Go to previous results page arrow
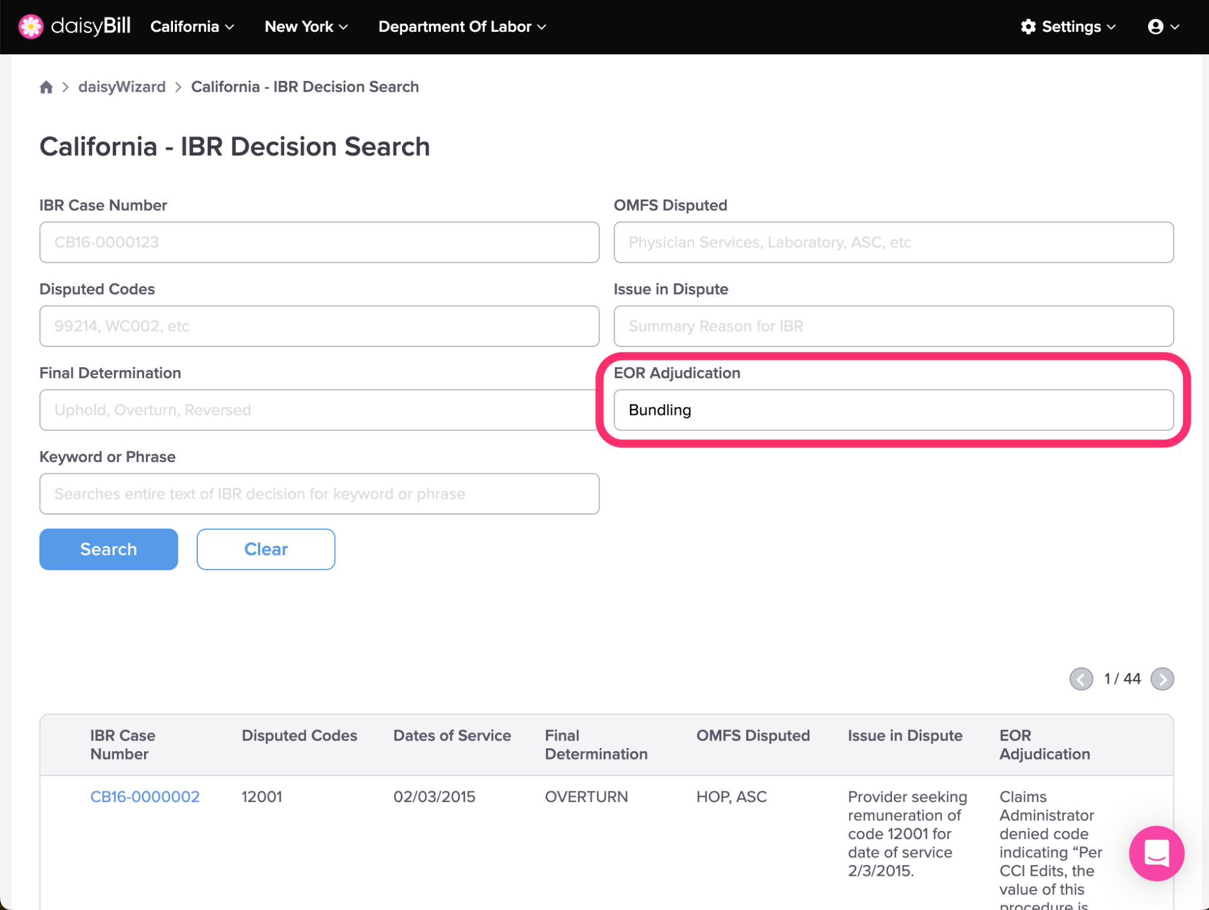This screenshot has width=1209, height=910. 1081,679
